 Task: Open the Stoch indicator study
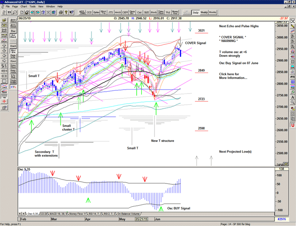154,13
